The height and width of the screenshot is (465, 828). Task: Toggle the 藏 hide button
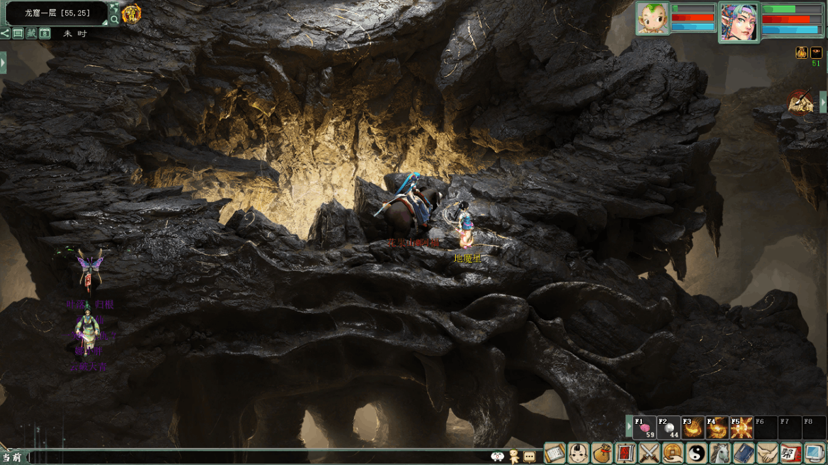(x=31, y=33)
